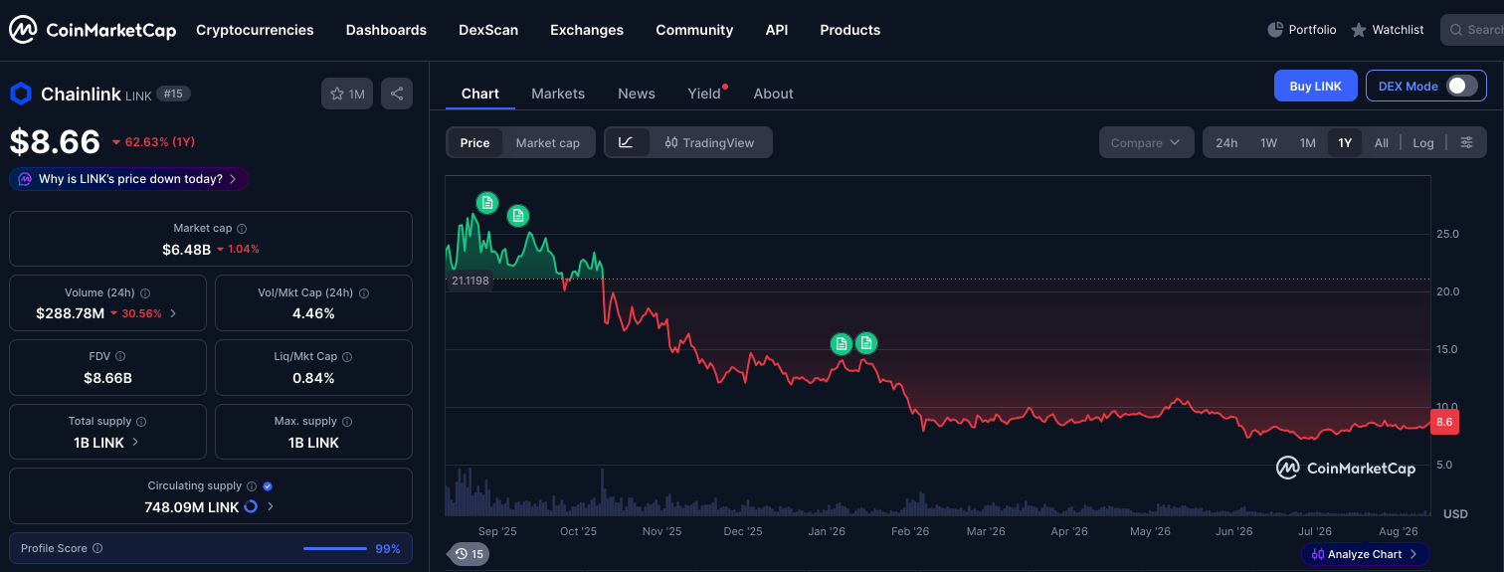The width and height of the screenshot is (1504, 572).
Task: Expand 1B LINK total supply chevron
Action: 135,442
